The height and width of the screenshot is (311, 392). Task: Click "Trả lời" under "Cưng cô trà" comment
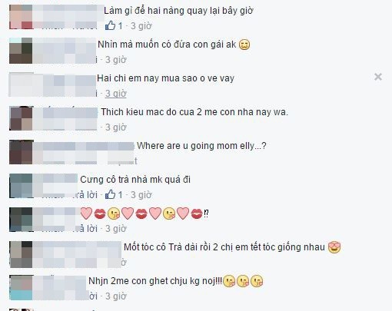click(85, 194)
